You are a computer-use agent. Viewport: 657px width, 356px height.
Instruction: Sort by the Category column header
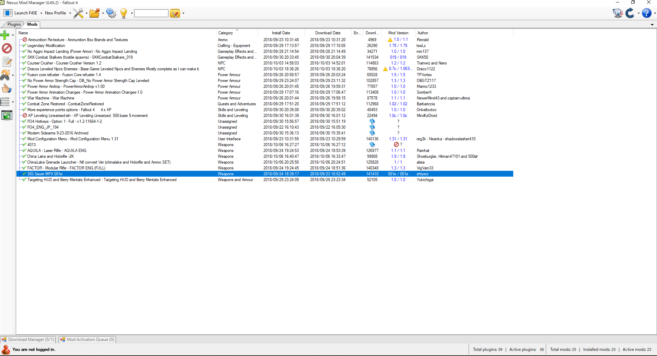(237, 33)
